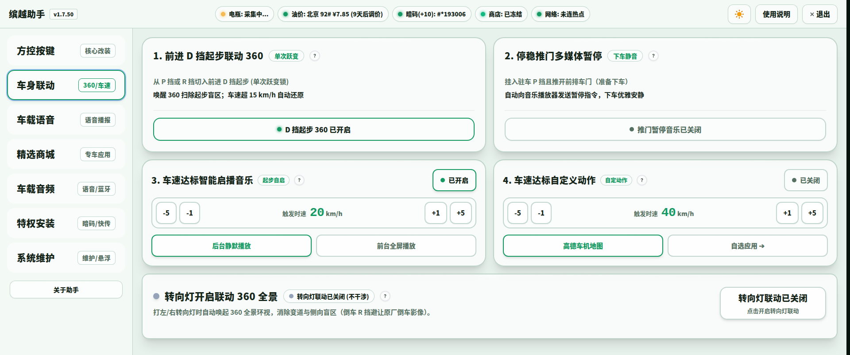Open 车载音频 section
The height and width of the screenshot is (355, 850).
[x=66, y=189]
